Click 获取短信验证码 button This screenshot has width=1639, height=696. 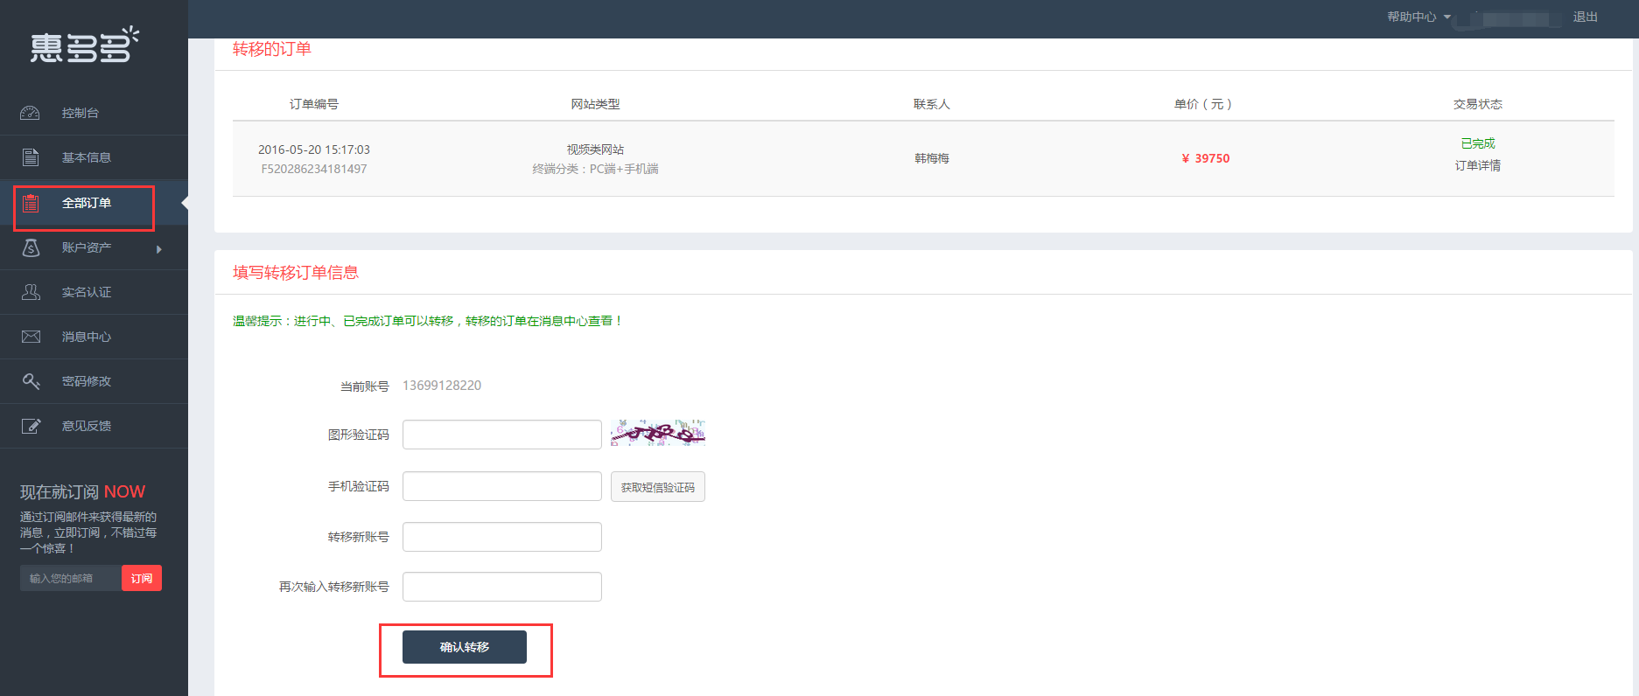pyautogui.click(x=657, y=487)
